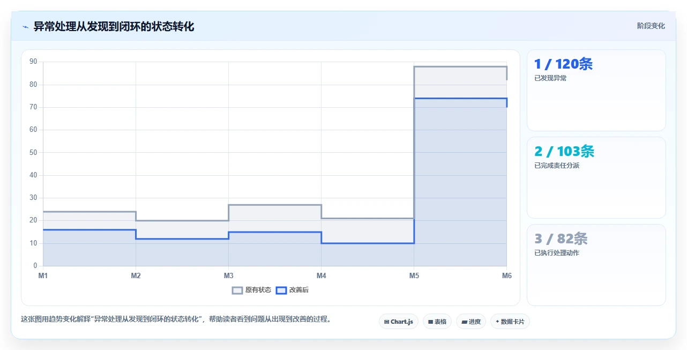Click the M6 x-axis label
This screenshot has width=687, height=350.
tap(506, 275)
